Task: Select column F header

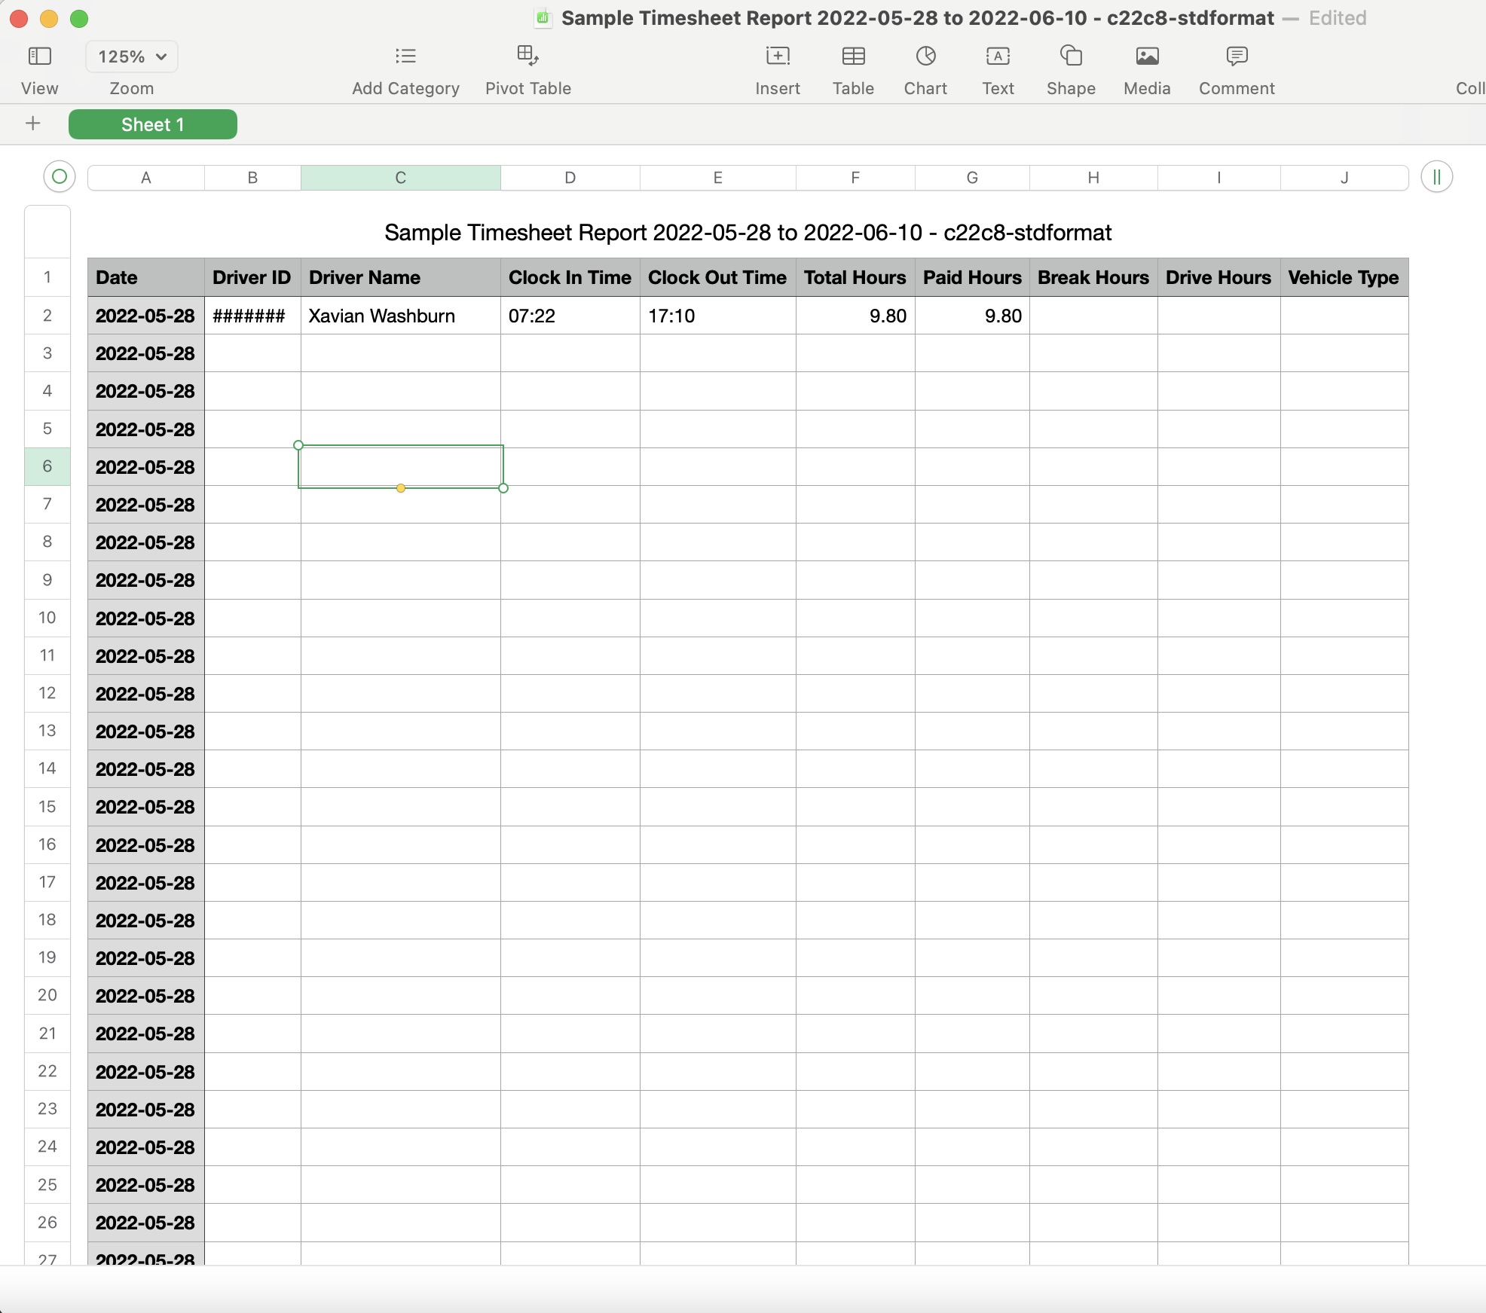Action: point(855,178)
